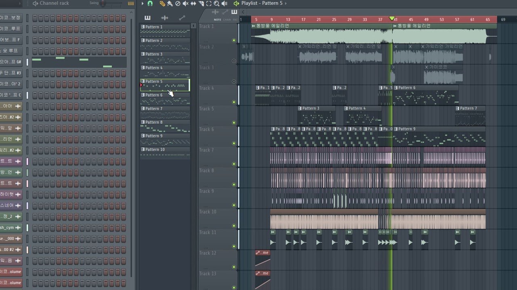This screenshot has width=517, height=290.
Task: Show patterns tab with piano icon in picker
Action: (147, 18)
